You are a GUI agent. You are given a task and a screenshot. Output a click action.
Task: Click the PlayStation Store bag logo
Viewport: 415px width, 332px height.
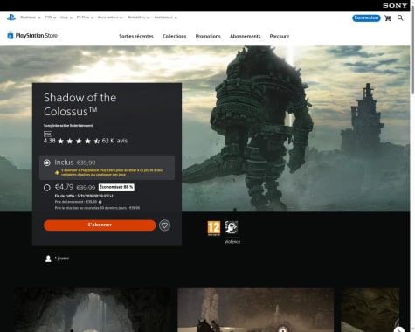coord(10,36)
